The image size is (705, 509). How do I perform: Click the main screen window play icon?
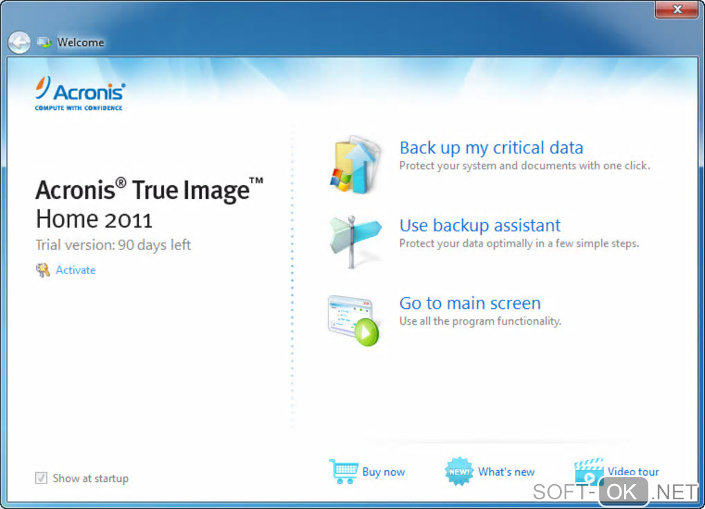pos(353,320)
